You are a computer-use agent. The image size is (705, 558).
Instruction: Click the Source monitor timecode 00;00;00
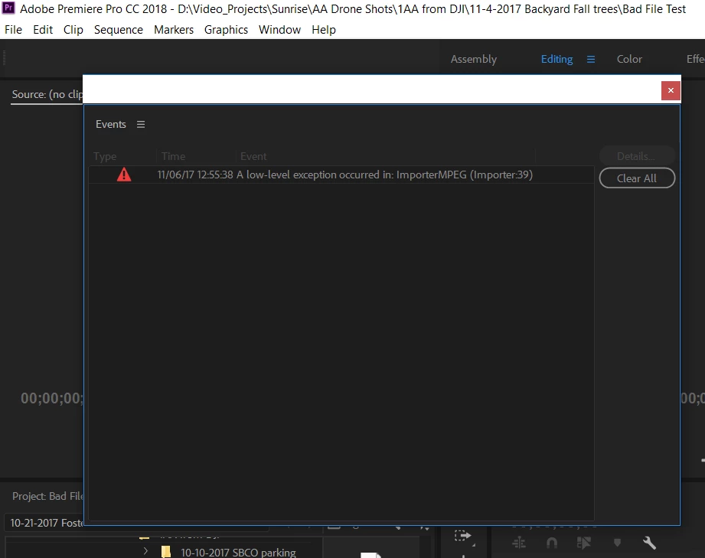pos(52,398)
